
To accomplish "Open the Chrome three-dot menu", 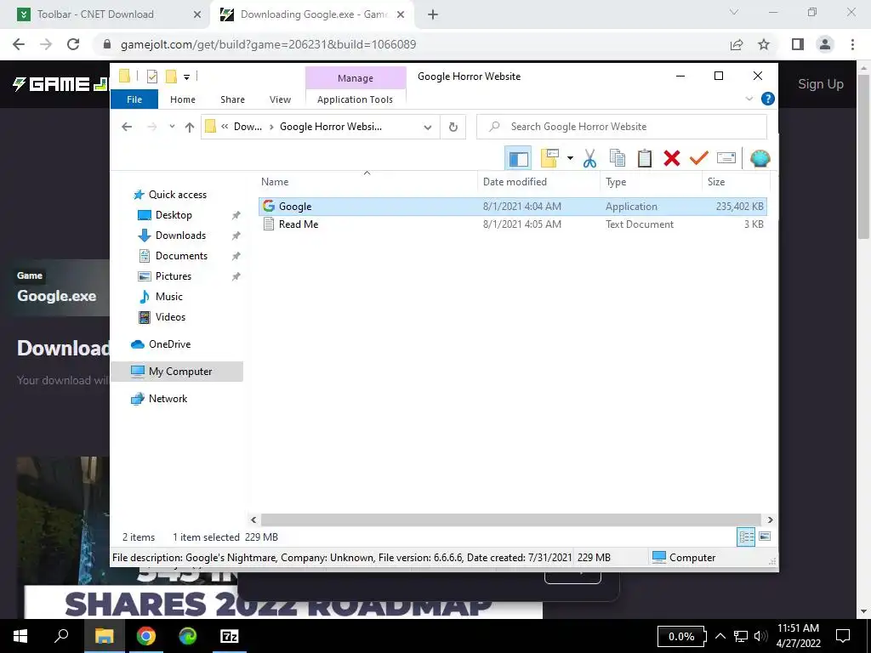I will click(x=852, y=44).
